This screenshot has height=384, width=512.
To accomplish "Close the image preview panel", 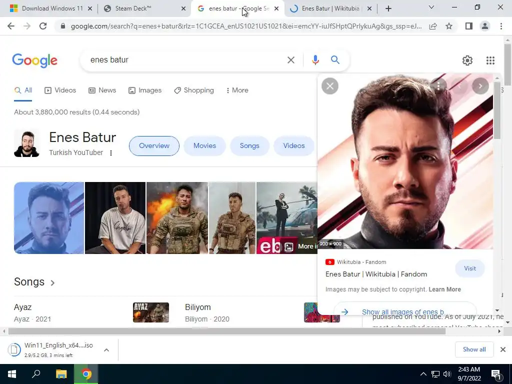I will [x=330, y=86].
